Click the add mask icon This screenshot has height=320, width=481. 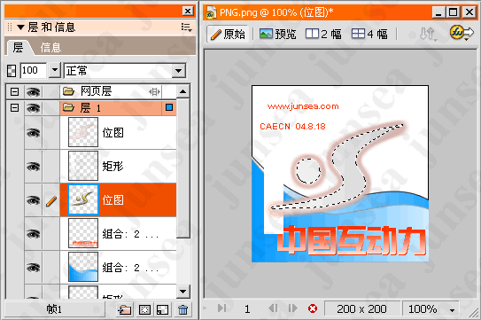[x=144, y=309]
